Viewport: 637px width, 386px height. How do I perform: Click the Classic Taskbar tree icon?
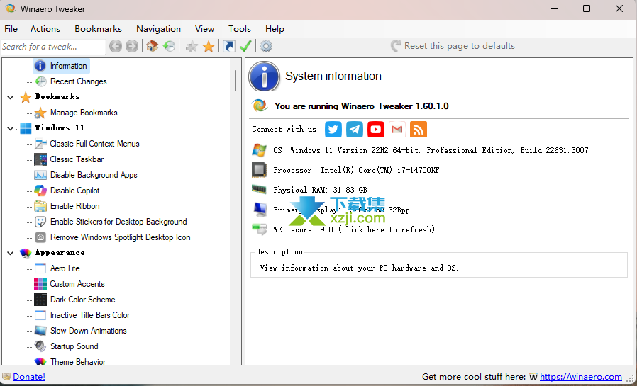(x=40, y=159)
